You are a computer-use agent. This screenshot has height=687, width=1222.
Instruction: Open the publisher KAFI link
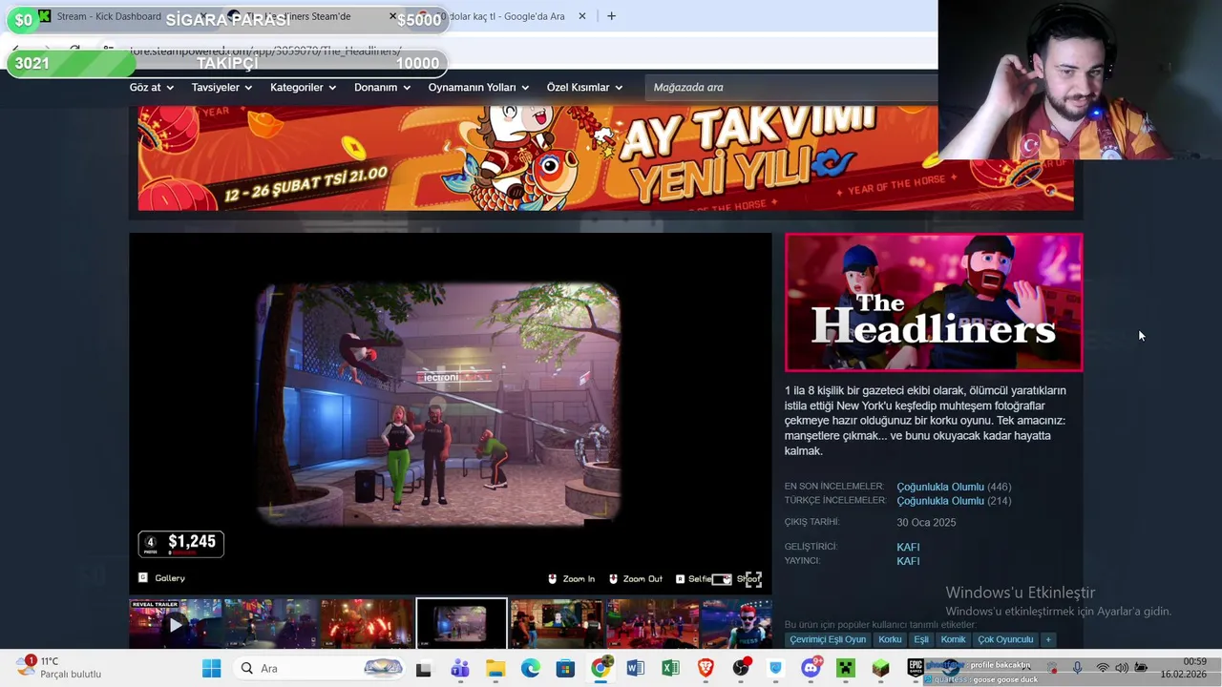pyautogui.click(x=908, y=561)
